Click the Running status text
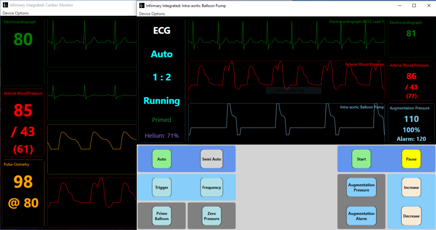This screenshot has width=436, height=230. (161, 101)
